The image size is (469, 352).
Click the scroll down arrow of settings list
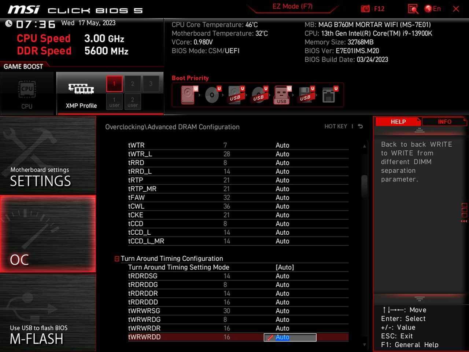(364, 345)
